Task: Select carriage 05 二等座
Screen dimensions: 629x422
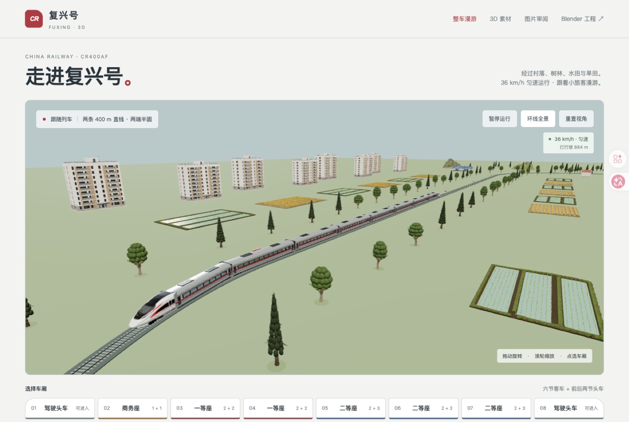Action: [351, 408]
